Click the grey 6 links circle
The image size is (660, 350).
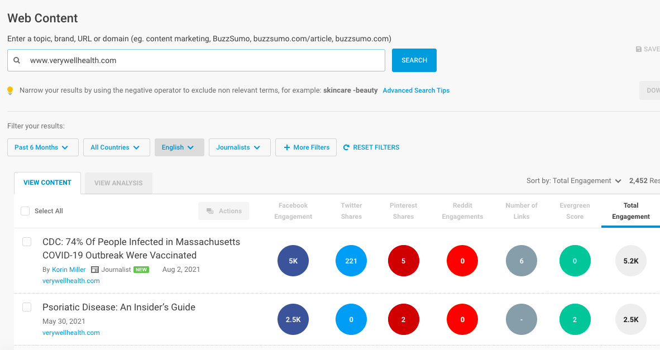click(x=522, y=261)
